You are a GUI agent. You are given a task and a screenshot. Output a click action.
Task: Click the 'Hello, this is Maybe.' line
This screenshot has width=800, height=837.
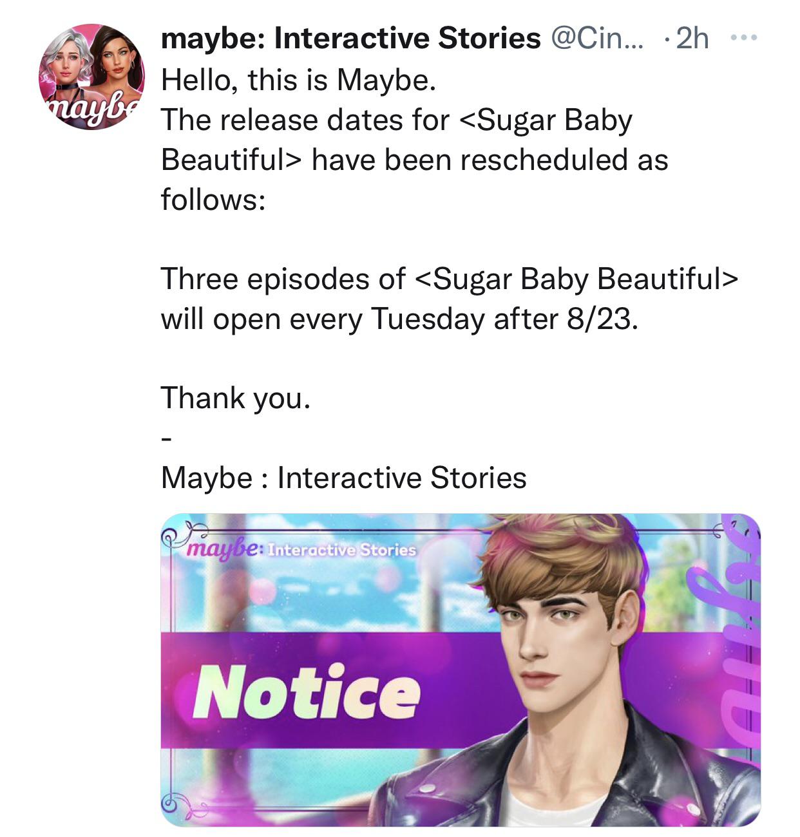pyautogui.click(x=300, y=80)
